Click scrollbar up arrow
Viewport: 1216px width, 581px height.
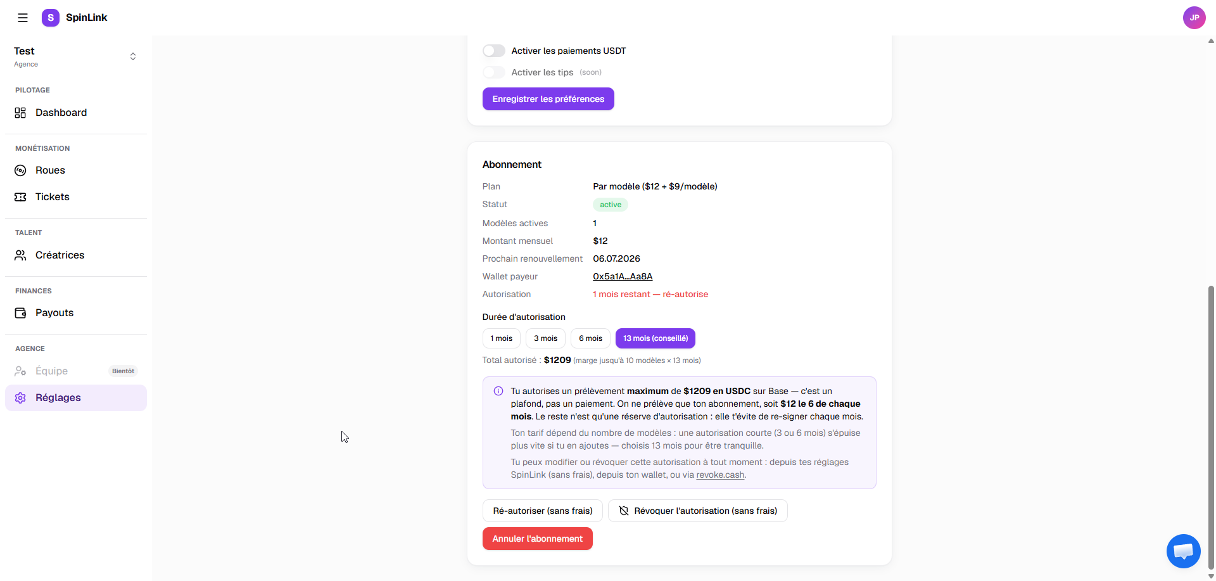point(1211,41)
